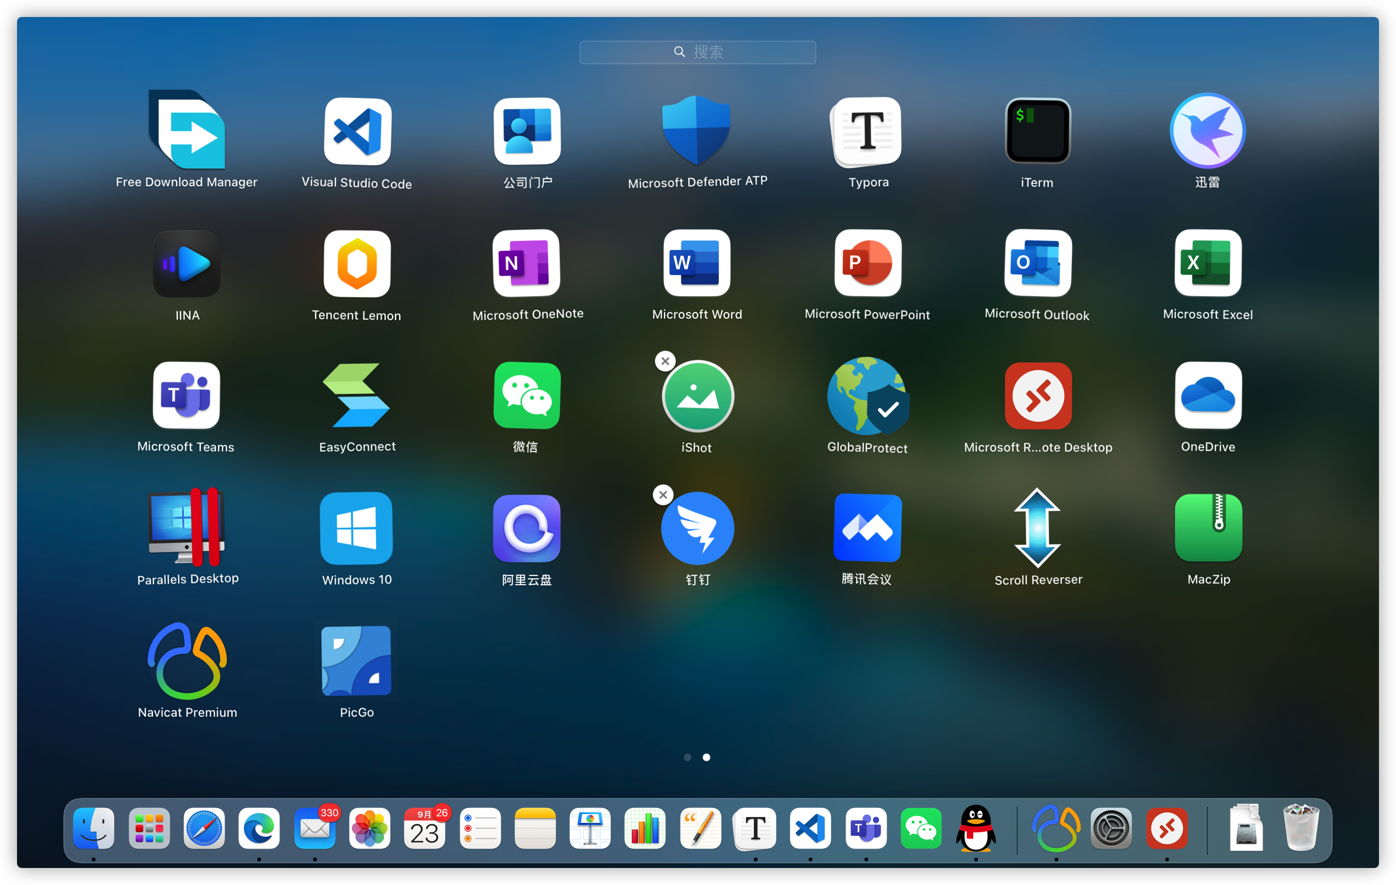Open the iShot app icon
This screenshot has width=1396, height=885.
tap(698, 397)
